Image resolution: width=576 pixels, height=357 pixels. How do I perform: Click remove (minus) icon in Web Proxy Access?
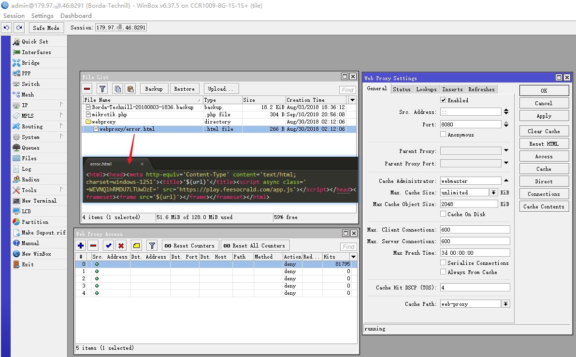click(x=93, y=246)
